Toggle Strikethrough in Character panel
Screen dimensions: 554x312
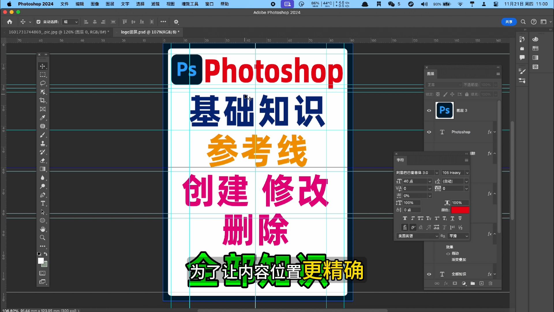click(460, 218)
